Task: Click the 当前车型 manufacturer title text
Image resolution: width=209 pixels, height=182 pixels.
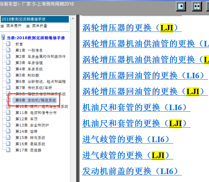Action: pos(37,4)
